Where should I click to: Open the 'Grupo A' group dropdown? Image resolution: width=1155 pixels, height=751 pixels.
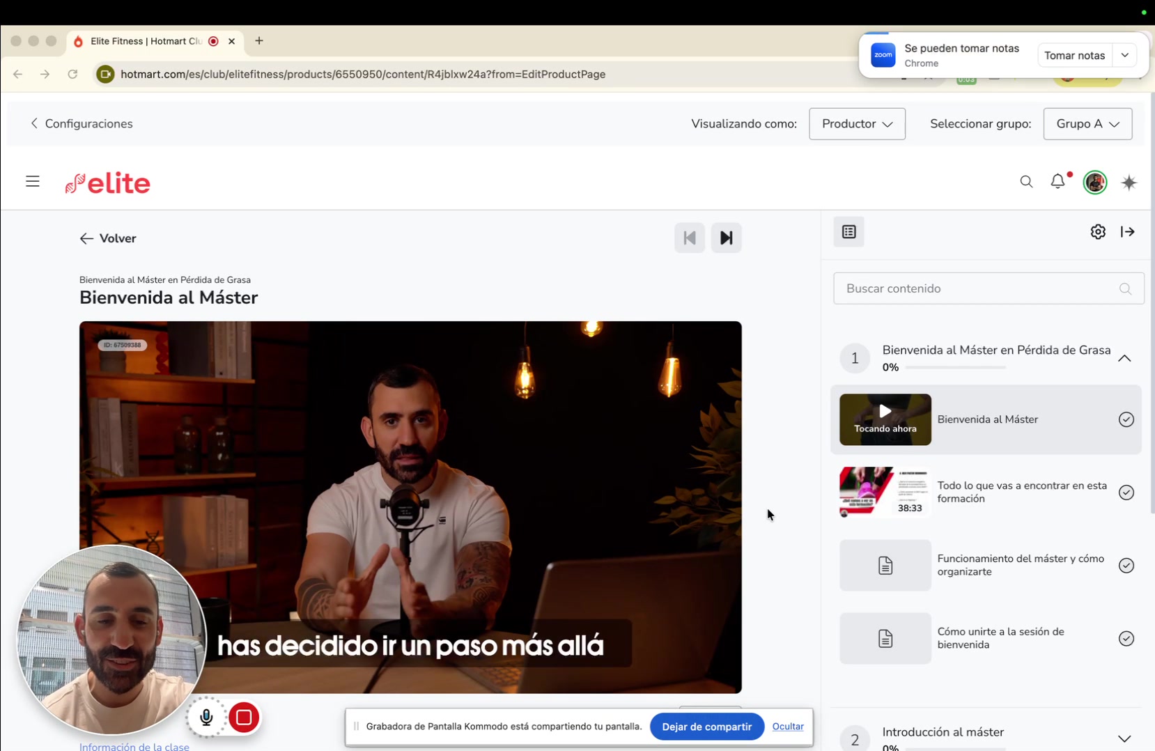1087,124
